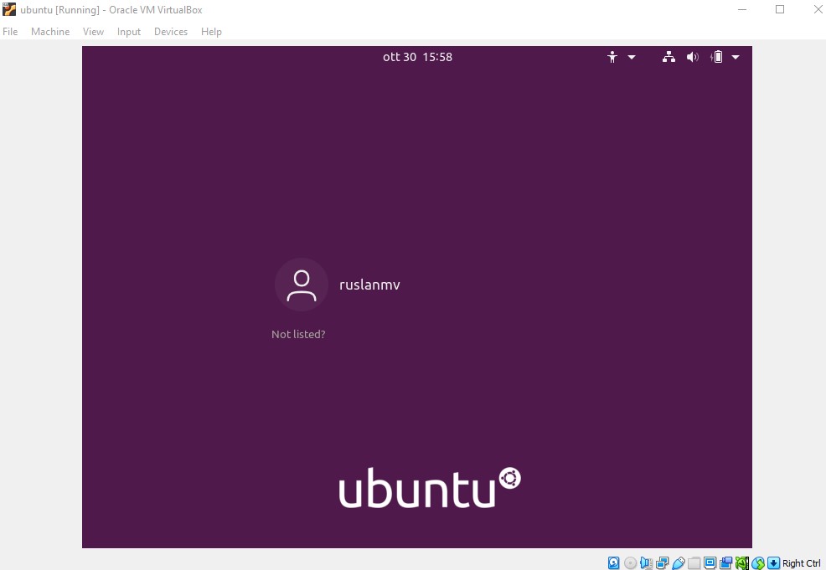The image size is (826, 570).
Task: Open the clock showing ott 30 15:58
Action: point(417,57)
